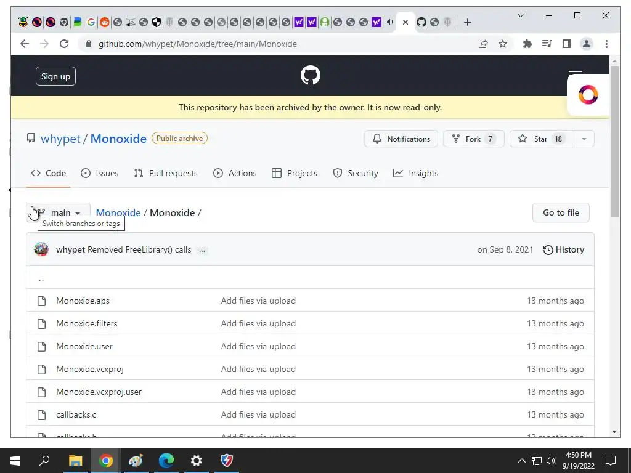Switch to the GitHub octocat tab

(x=421, y=22)
